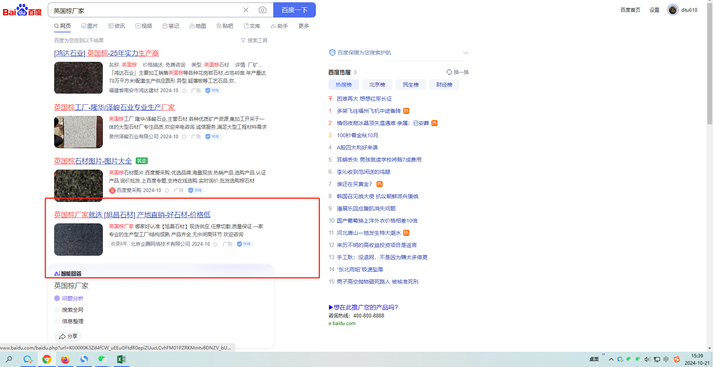Viewport: 713px width, 367px height.
Task: Open the 英国棕石材图片-图片大全 result
Action: tap(93, 161)
